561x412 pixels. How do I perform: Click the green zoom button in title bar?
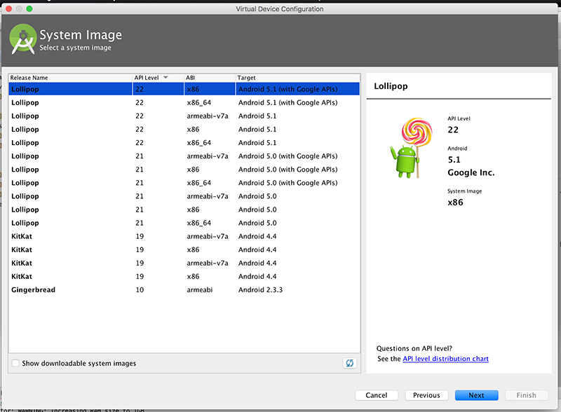tap(27, 9)
